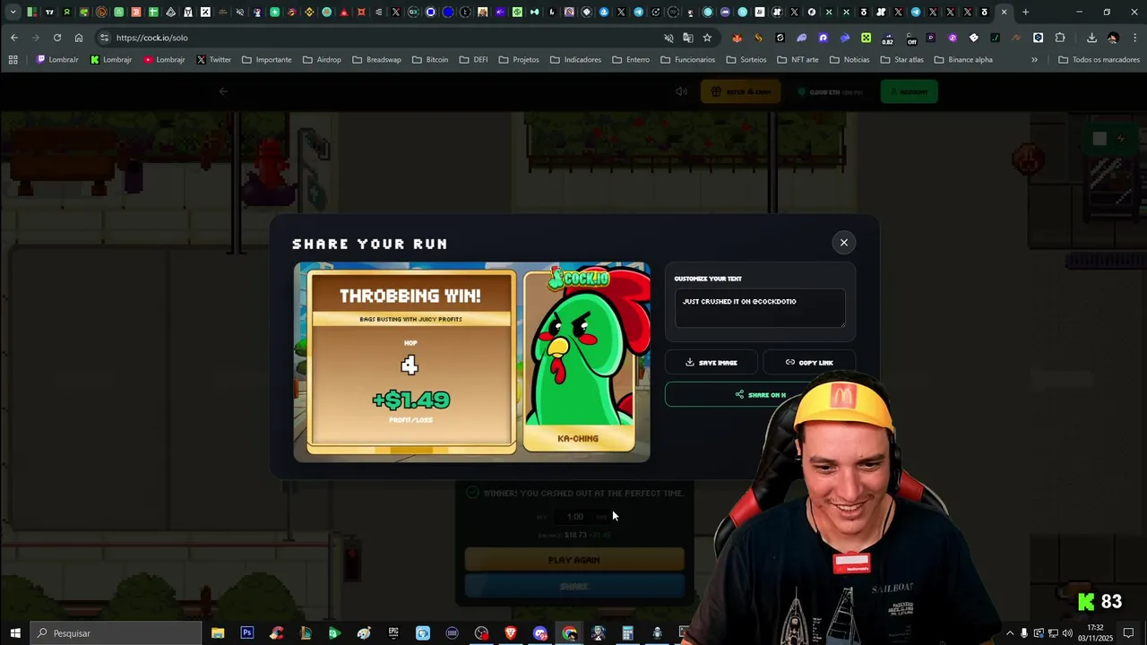The image size is (1147, 645).
Task: Close the Share Your Run dialog
Action: point(843,242)
